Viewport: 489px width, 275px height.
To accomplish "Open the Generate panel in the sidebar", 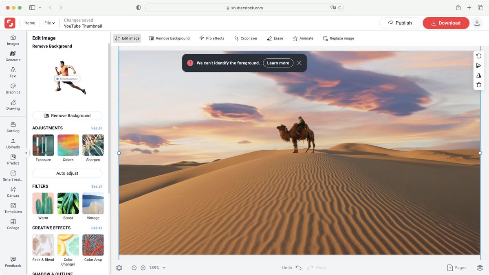I will tap(13, 56).
